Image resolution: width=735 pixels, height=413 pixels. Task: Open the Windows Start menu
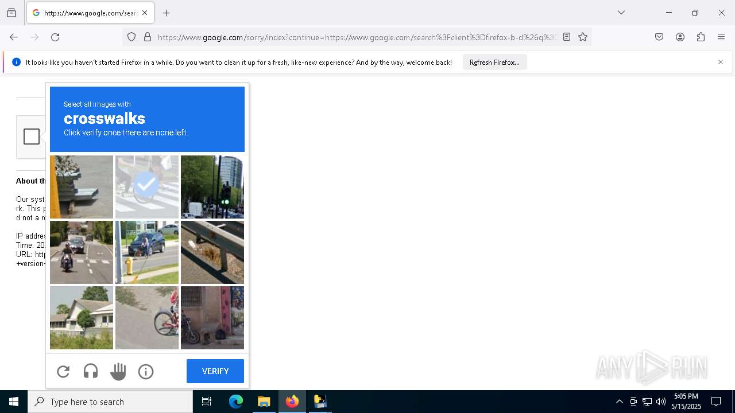click(14, 402)
